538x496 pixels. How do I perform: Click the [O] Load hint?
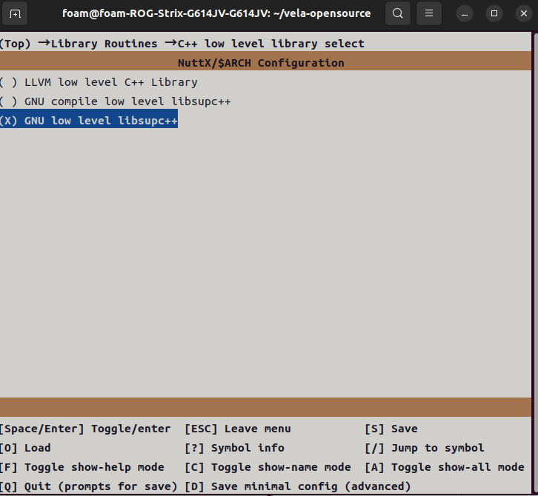(25, 448)
